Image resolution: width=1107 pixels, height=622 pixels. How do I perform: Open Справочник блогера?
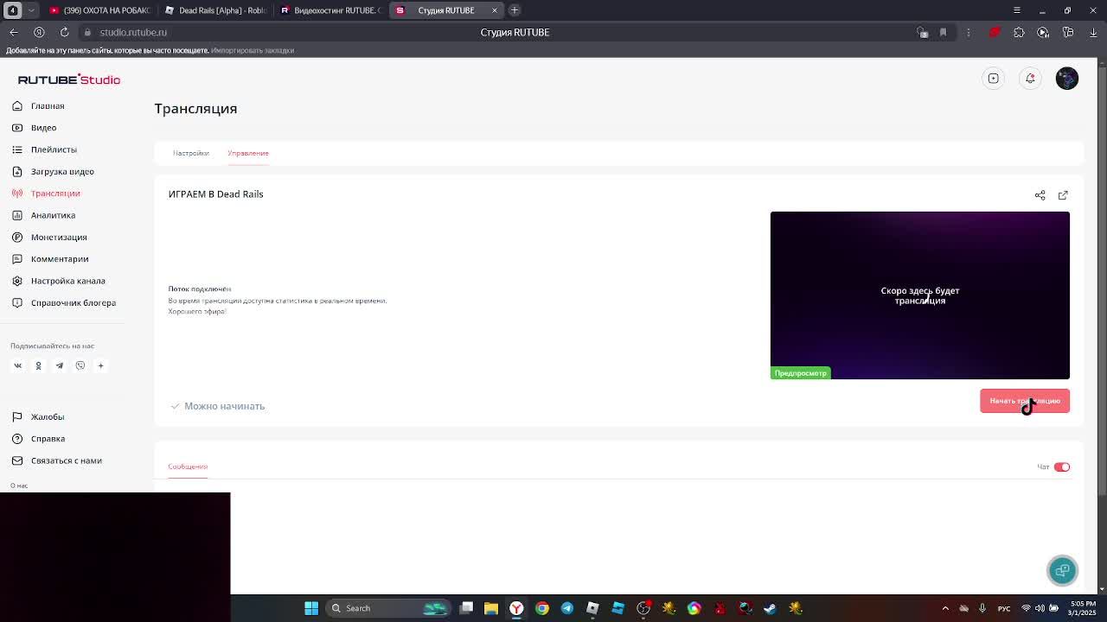click(x=64, y=302)
